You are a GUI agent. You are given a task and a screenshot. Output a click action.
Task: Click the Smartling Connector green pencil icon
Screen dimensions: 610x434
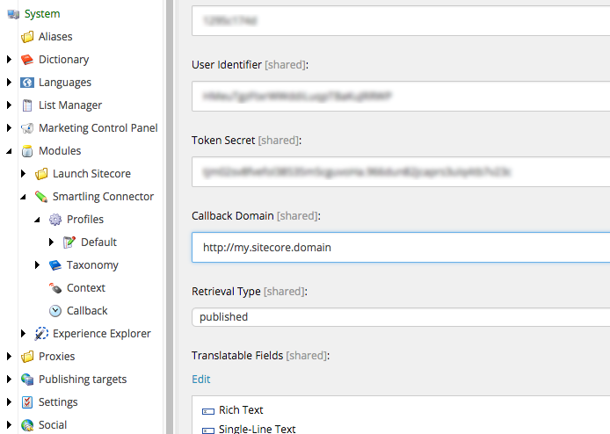(41, 197)
